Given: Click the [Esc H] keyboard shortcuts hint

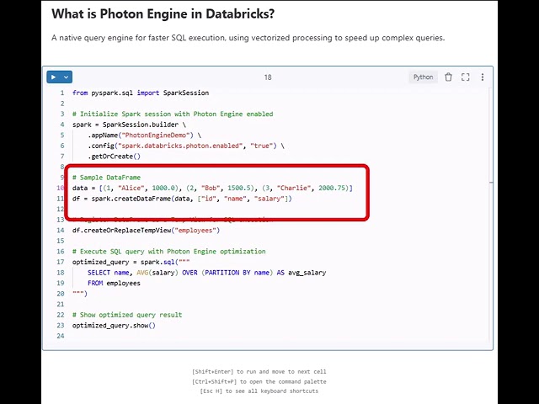Looking at the screenshot, I should (x=259, y=391).
